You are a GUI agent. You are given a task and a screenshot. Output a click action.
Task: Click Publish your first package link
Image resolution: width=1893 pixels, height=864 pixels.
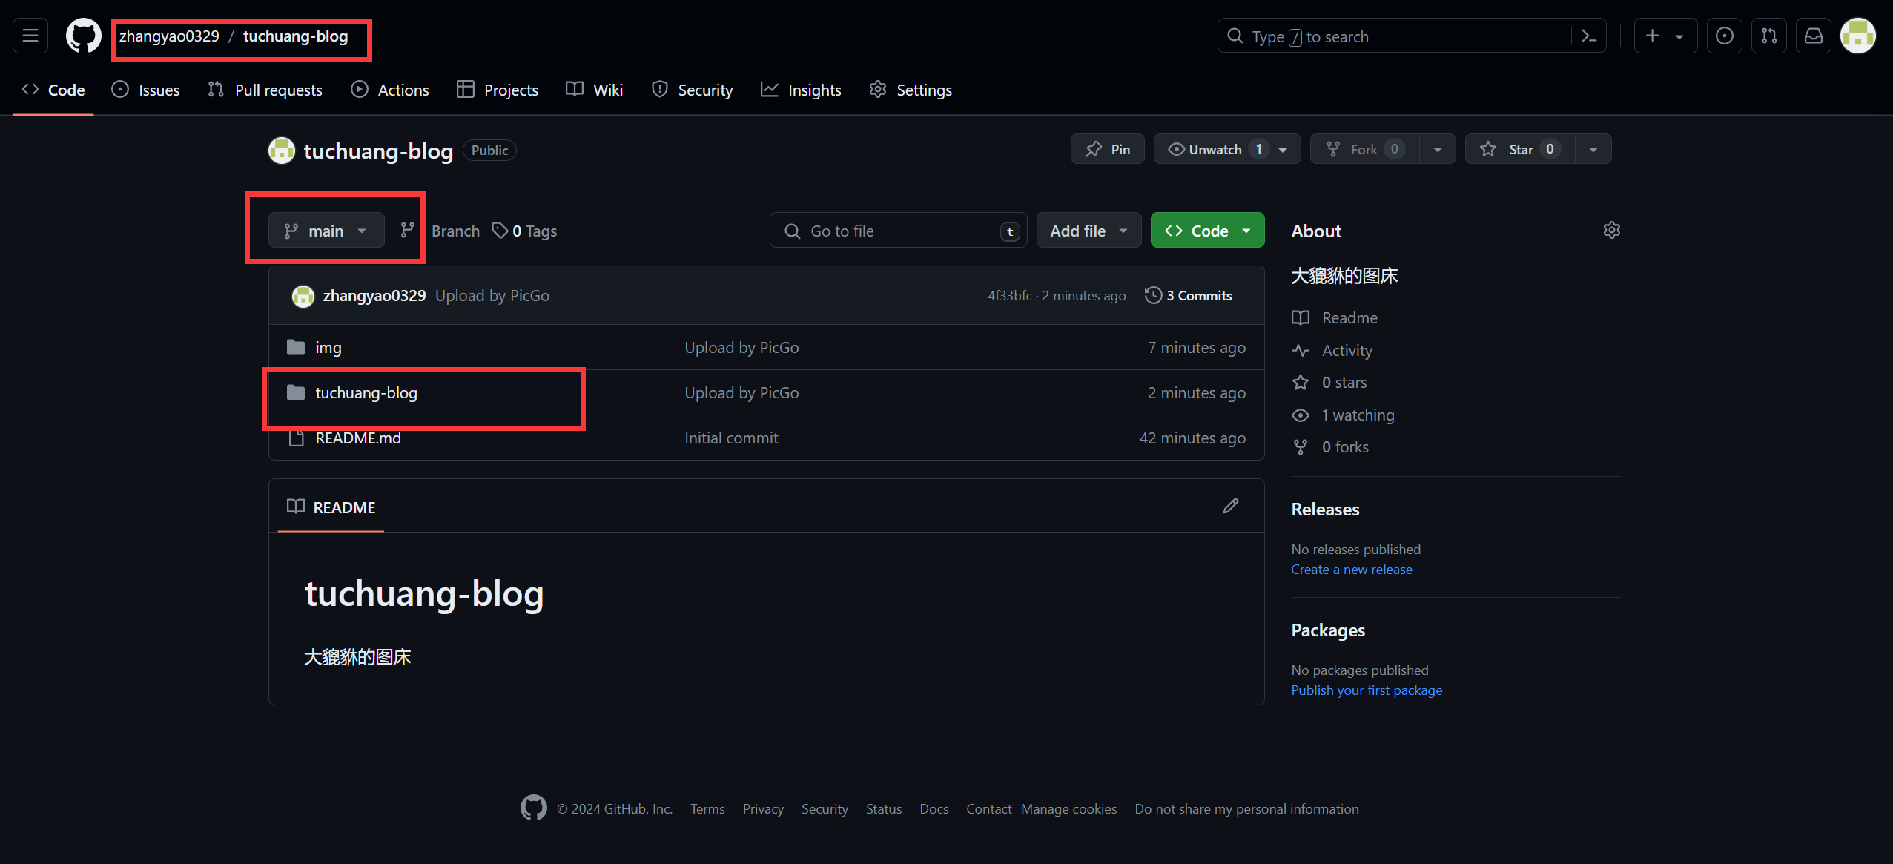click(x=1367, y=690)
